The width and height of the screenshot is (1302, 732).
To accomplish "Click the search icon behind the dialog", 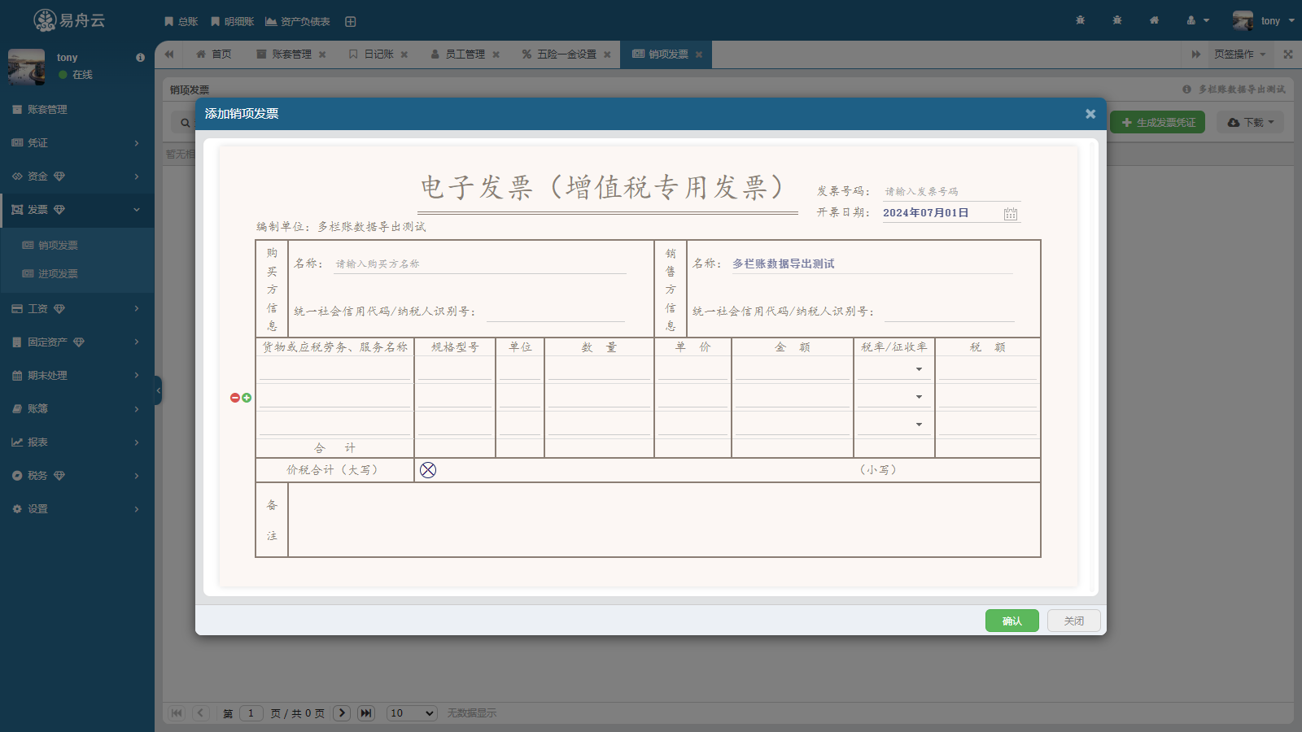I will point(185,123).
